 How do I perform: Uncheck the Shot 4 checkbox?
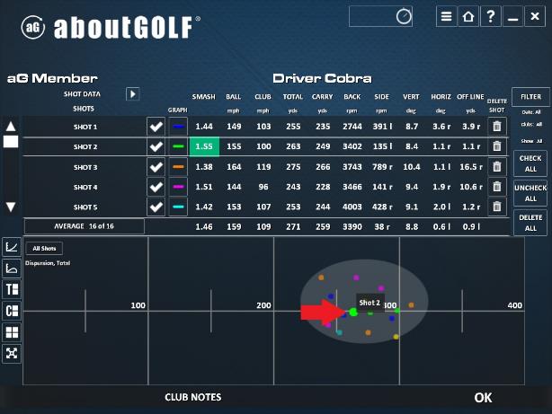[156, 187]
